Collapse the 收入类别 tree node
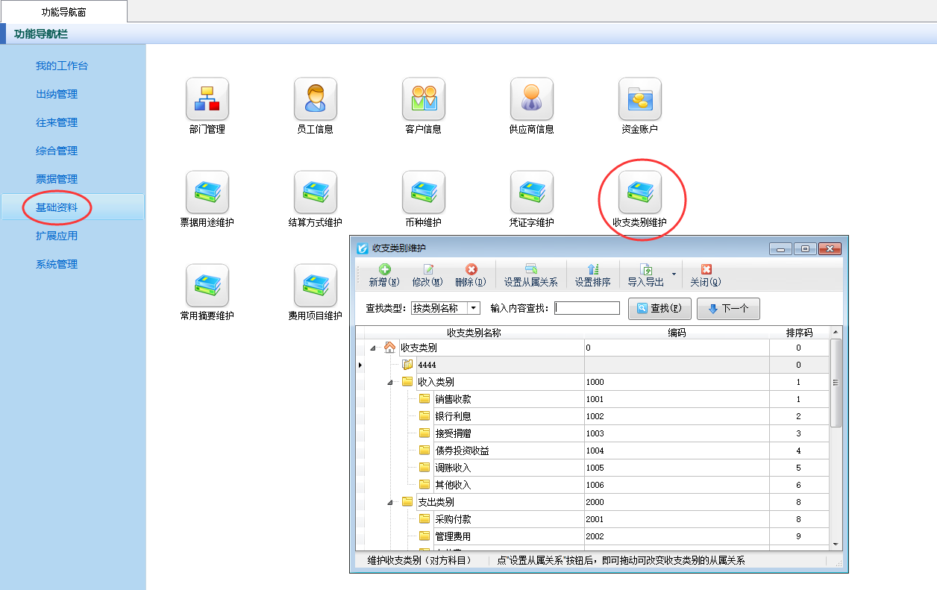937x590 pixels. click(390, 383)
